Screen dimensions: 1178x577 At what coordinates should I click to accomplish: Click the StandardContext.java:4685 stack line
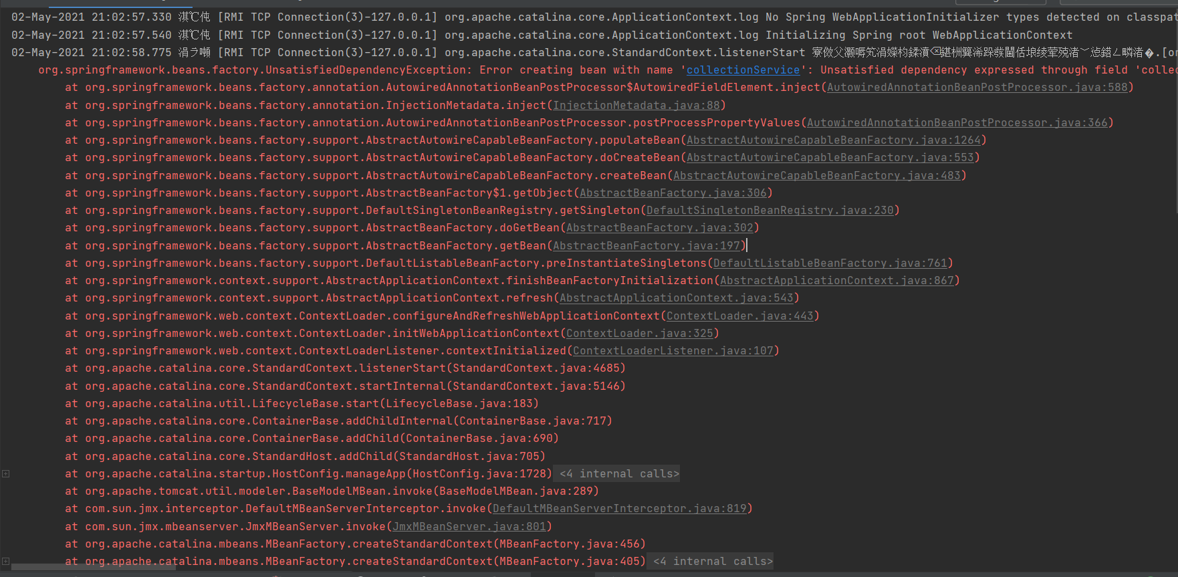click(345, 368)
